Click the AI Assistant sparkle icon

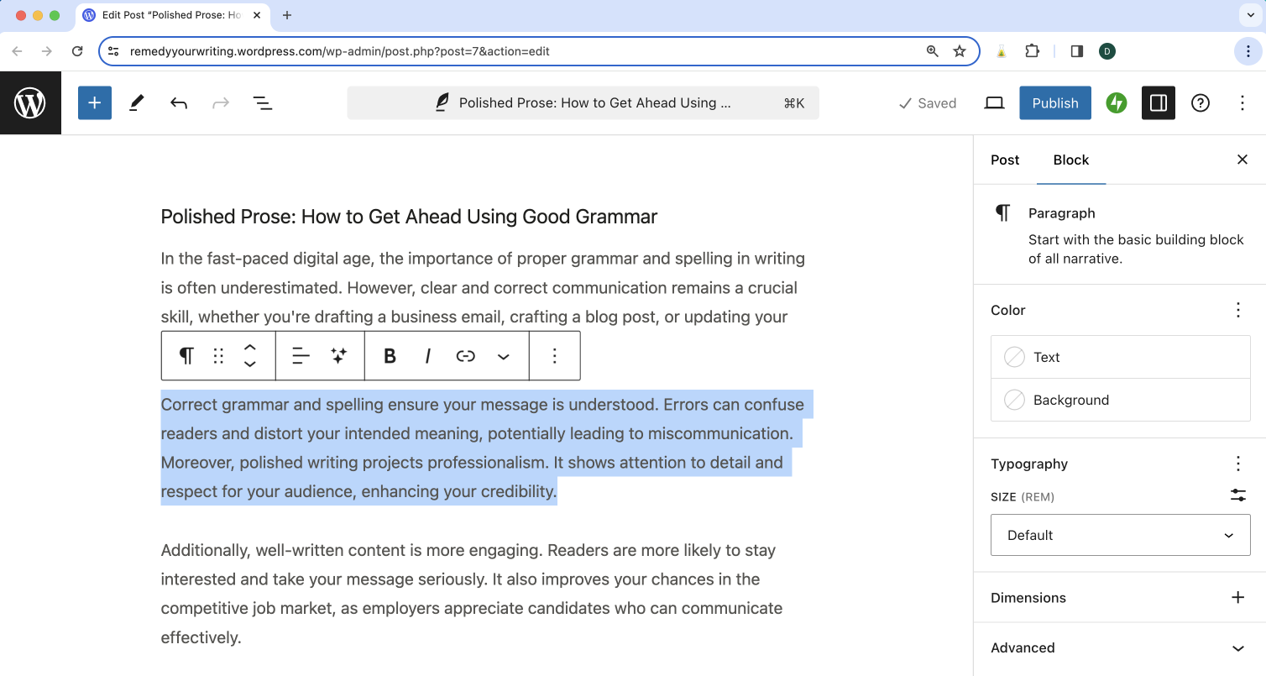coord(338,356)
